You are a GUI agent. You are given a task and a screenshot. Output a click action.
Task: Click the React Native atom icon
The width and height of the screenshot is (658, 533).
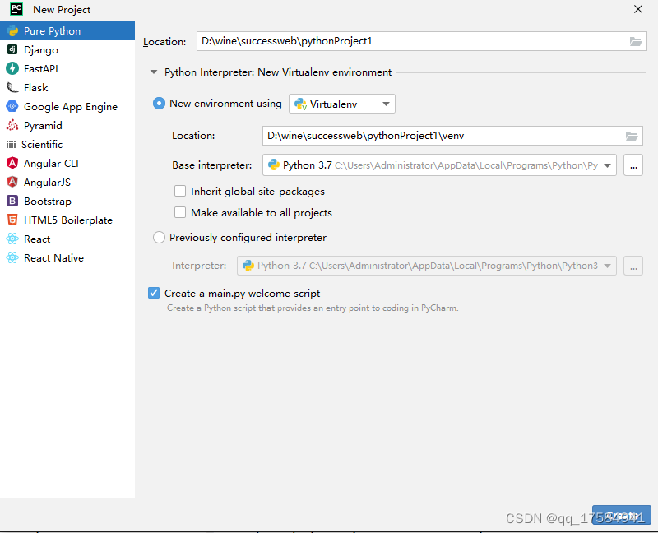[12, 257]
